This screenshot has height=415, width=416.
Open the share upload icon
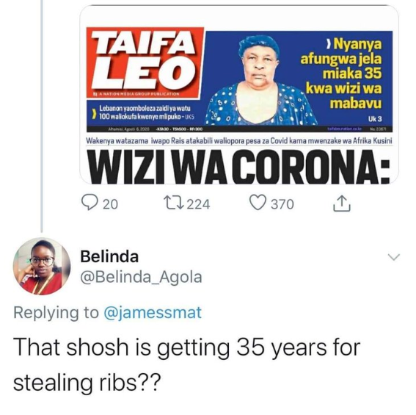coord(342,203)
